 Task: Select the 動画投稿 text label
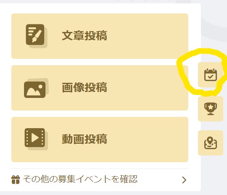click(x=84, y=139)
